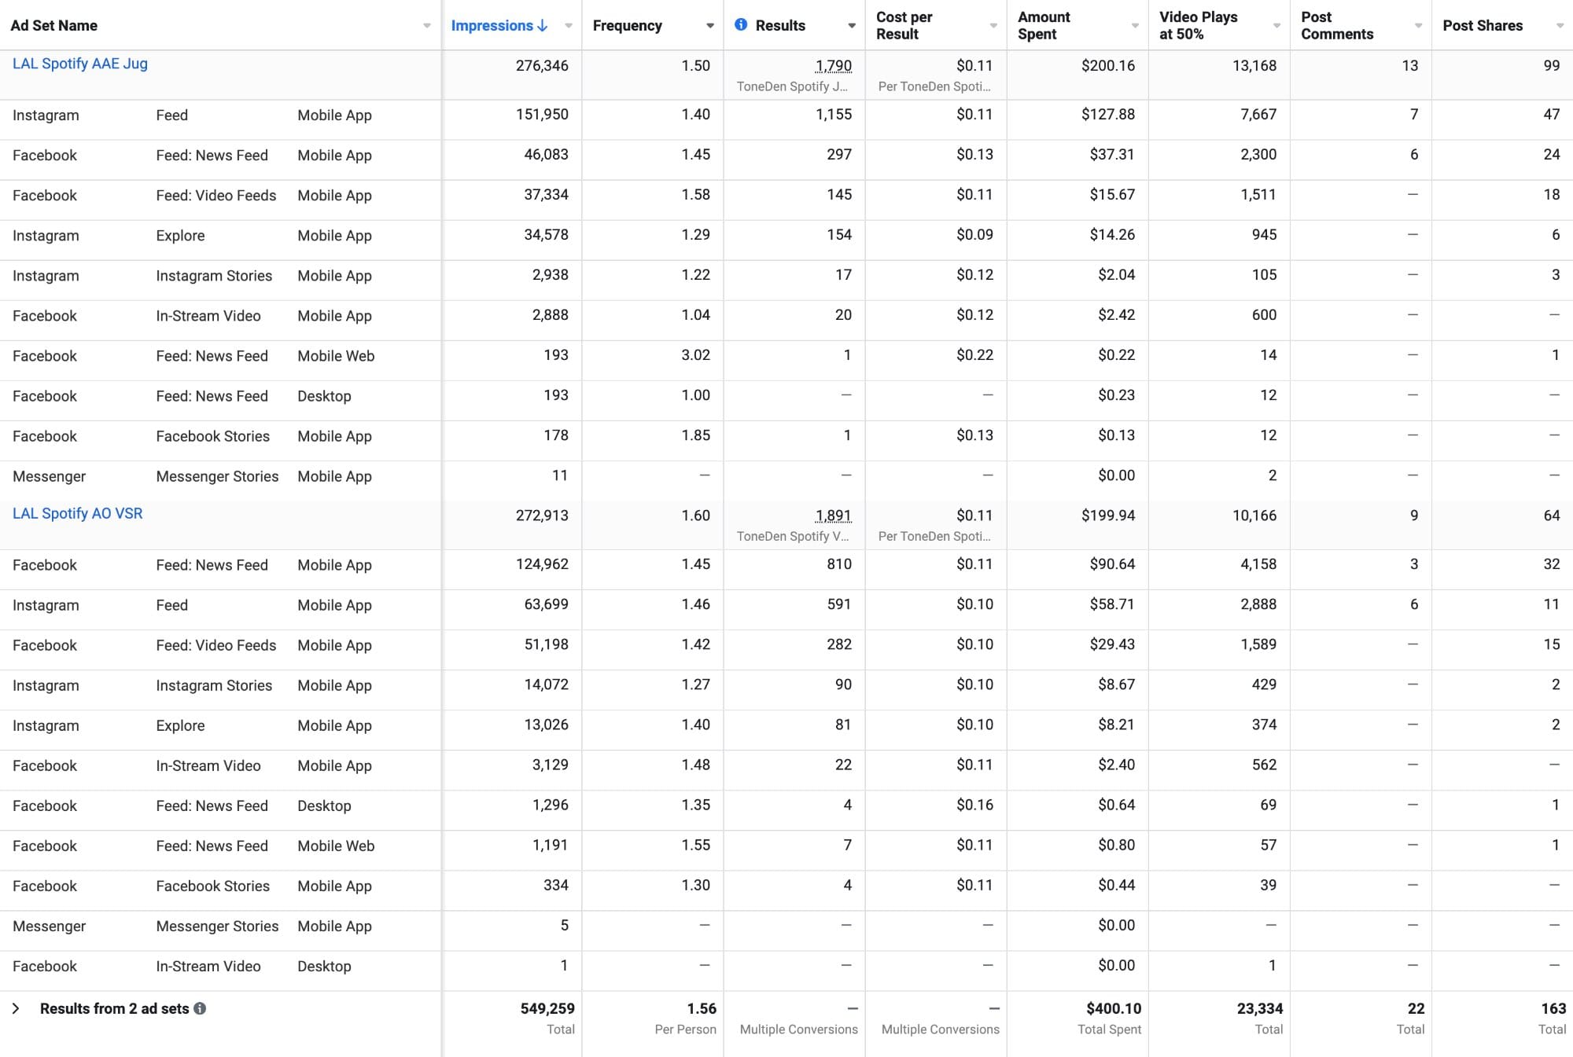Click info icon beside Results from 2 ad sets
The width and height of the screenshot is (1573, 1057).
(200, 1008)
